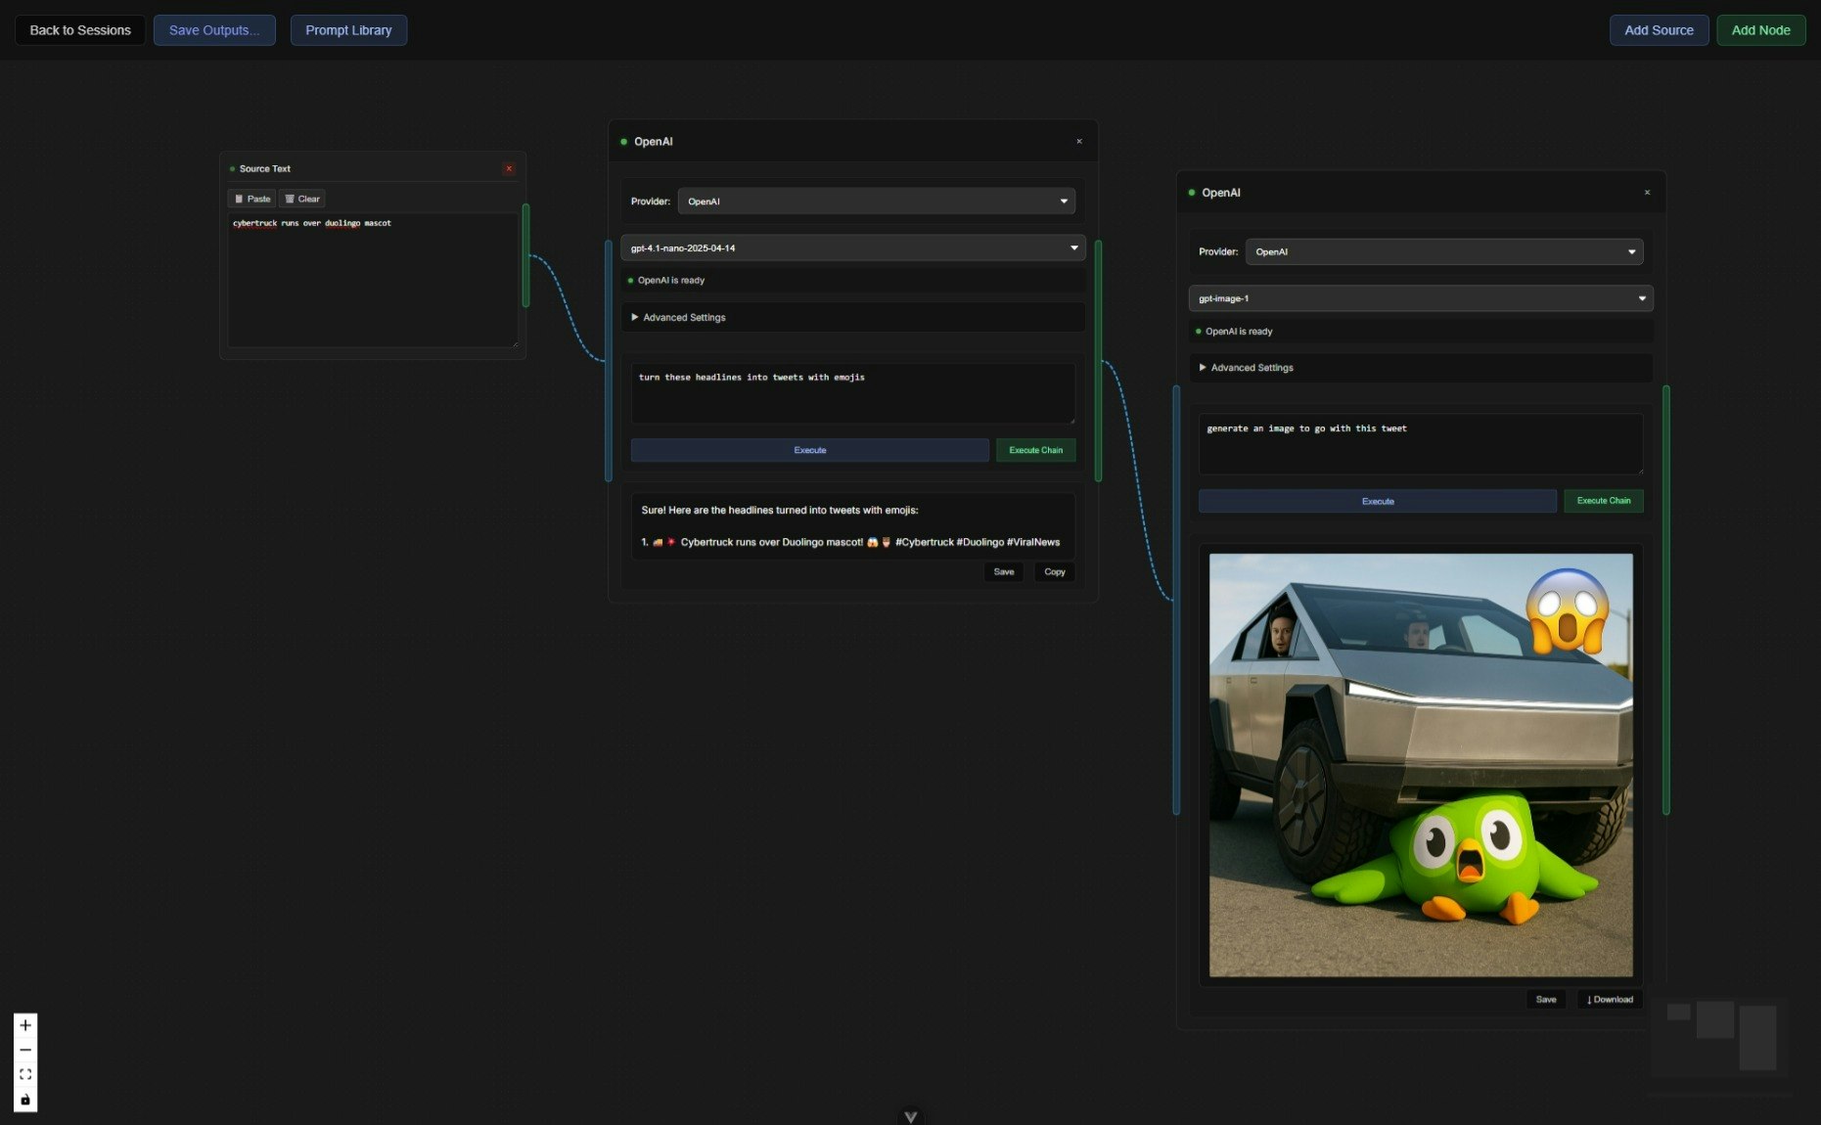
Task: Open the Prompt Library
Action: [x=348, y=30]
